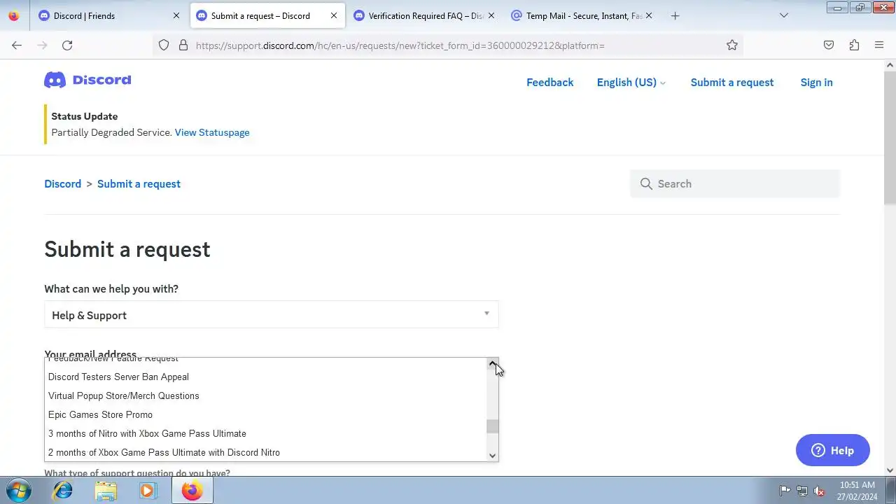The height and width of the screenshot is (504, 896).
Task: Open the Windows Start menu
Action: [x=19, y=491]
